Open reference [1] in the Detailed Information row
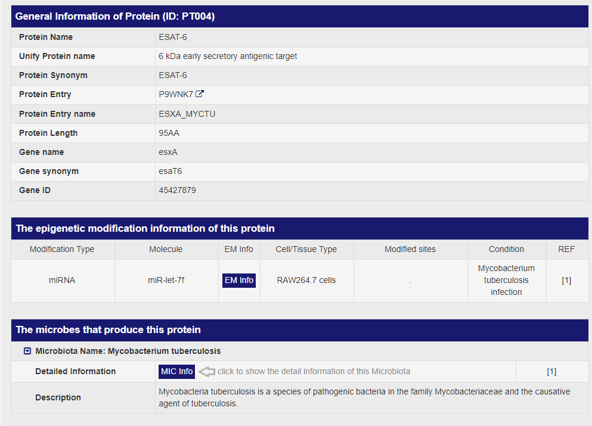Screen dimensions: 592x426 point(551,371)
